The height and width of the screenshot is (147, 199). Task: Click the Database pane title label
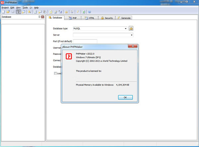(7, 17)
